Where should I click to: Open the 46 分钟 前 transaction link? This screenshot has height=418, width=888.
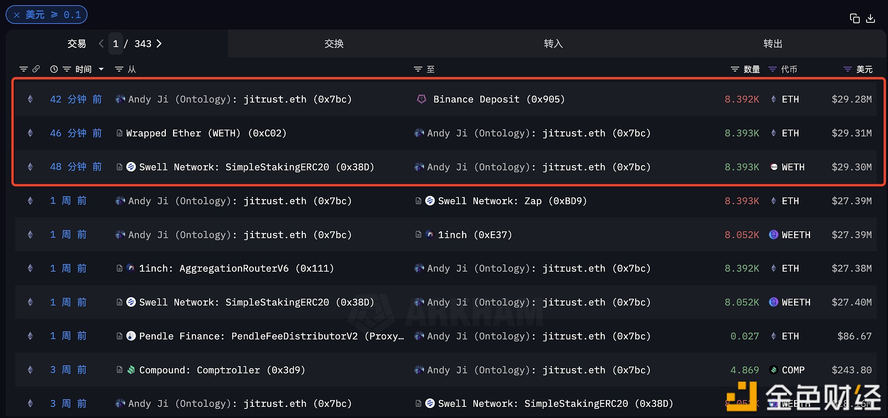pyautogui.click(x=76, y=133)
